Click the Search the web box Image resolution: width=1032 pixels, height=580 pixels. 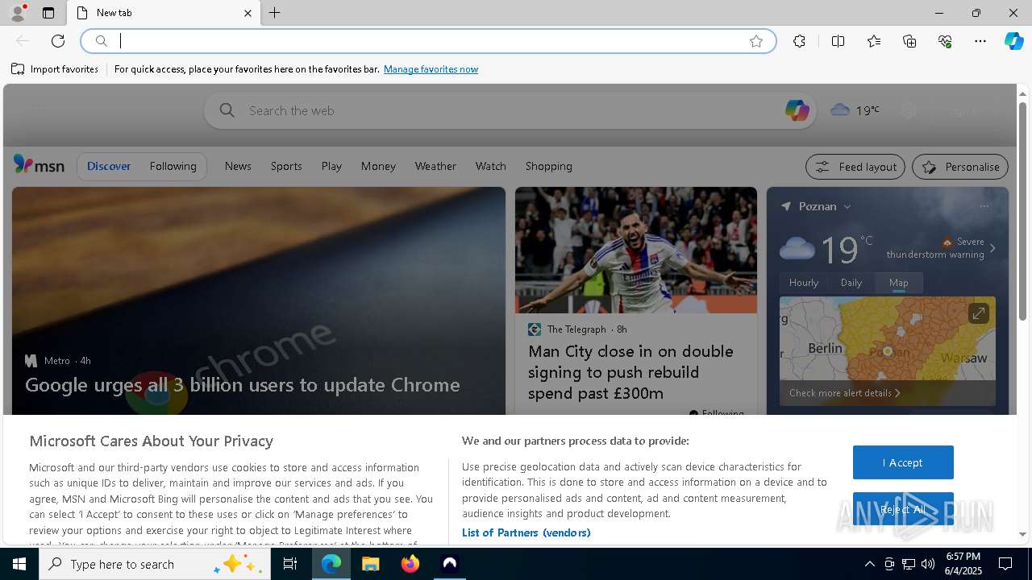510,110
